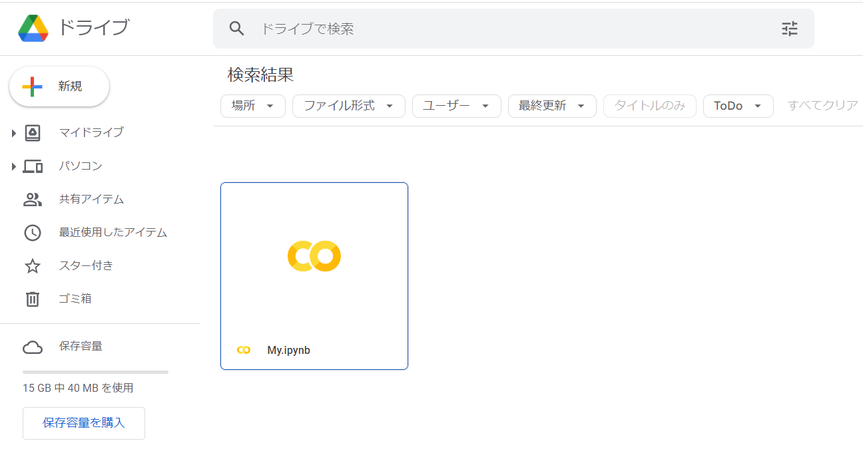Open the ユーザー filter dropdown
Screen dimensions: 863x463
point(456,106)
